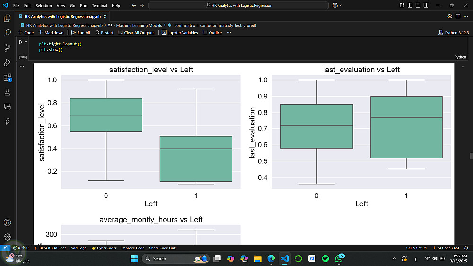473x266 pixels.
Task: Open Photoshop from the taskbar
Action: coord(312,259)
